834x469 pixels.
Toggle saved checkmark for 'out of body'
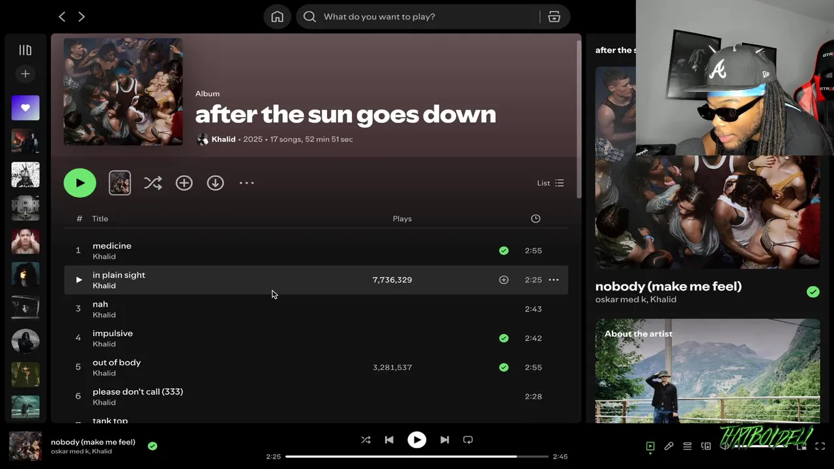(x=504, y=367)
